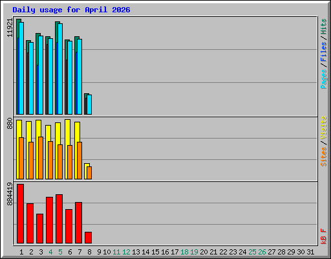This screenshot has width=331, height=259.
Task: Click day 20 on the x-axis
Action: click(x=204, y=252)
